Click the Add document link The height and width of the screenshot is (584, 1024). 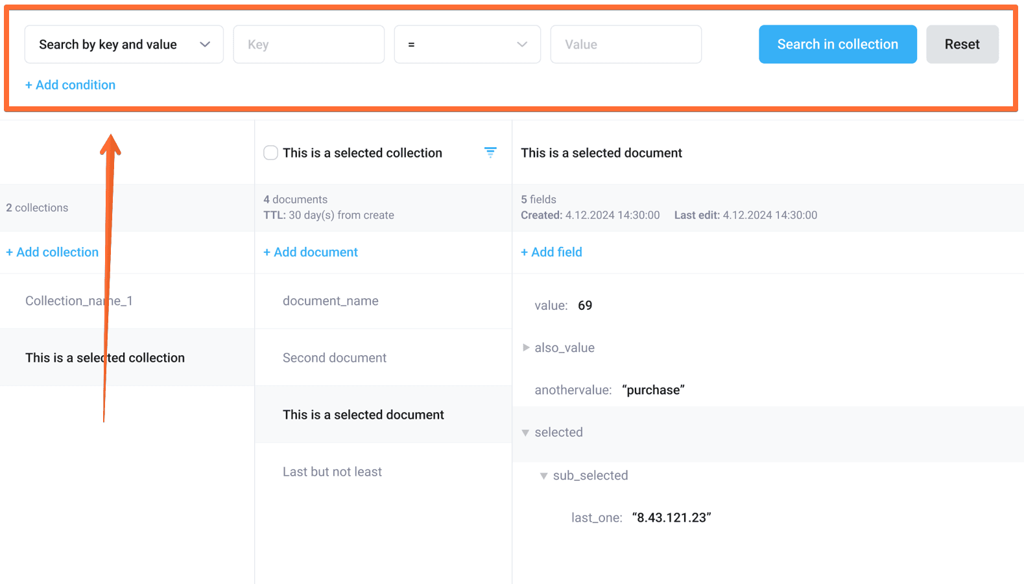(x=311, y=252)
